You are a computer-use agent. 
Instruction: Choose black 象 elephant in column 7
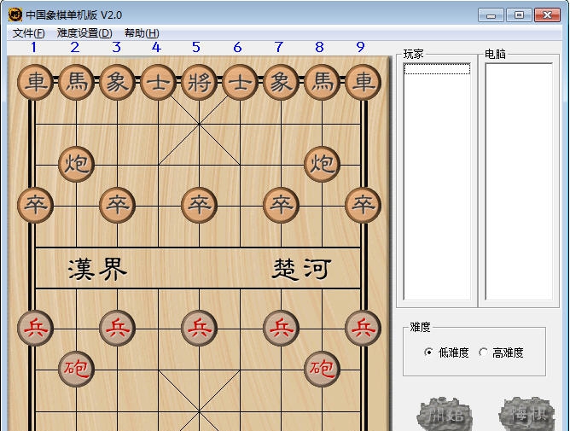(x=281, y=82)
